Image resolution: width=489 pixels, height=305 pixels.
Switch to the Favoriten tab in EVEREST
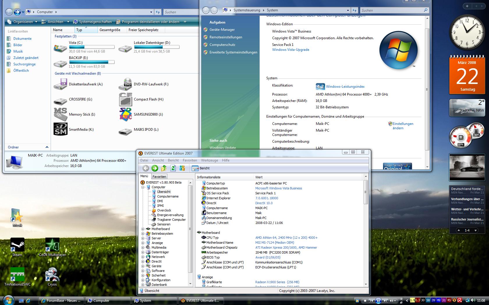(x=159, y=177)
